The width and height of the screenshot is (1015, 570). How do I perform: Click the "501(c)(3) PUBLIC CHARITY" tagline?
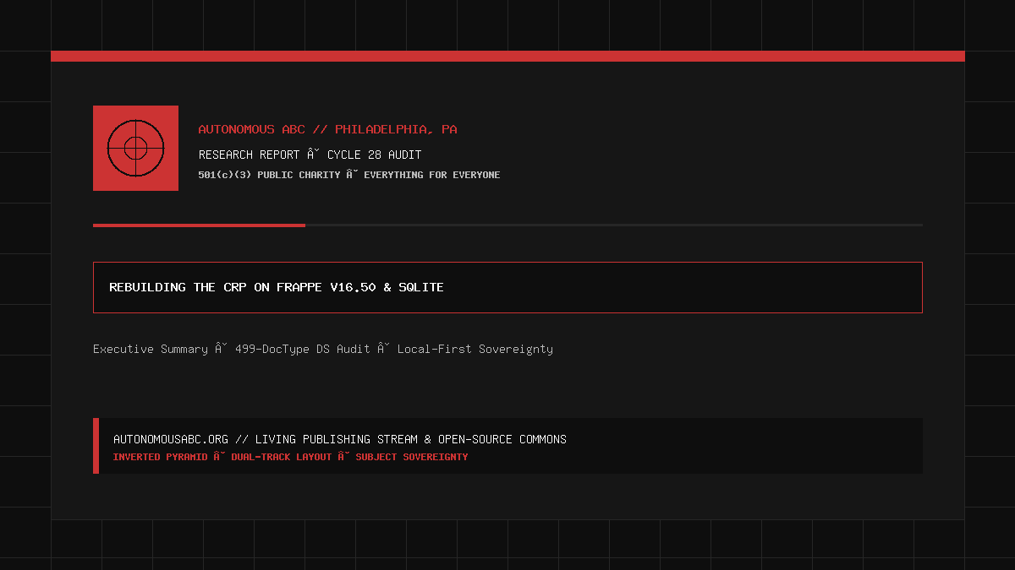(x=348, y=175)
